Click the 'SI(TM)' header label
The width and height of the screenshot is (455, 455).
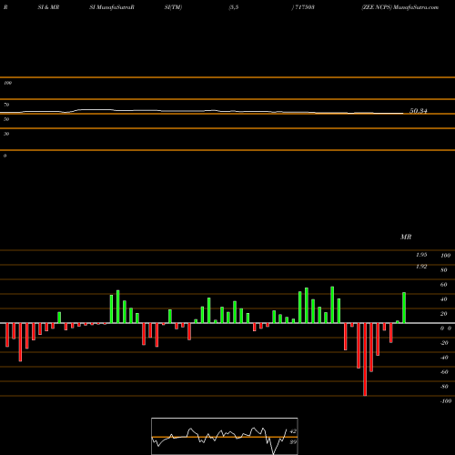point(173,7)
